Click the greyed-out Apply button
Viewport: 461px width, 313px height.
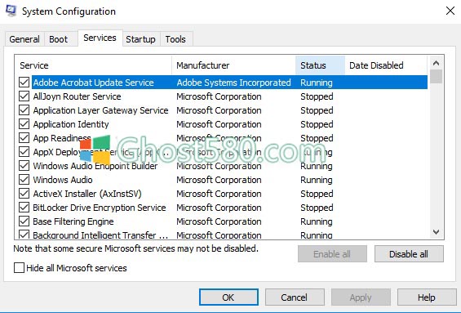coord(361,297)
